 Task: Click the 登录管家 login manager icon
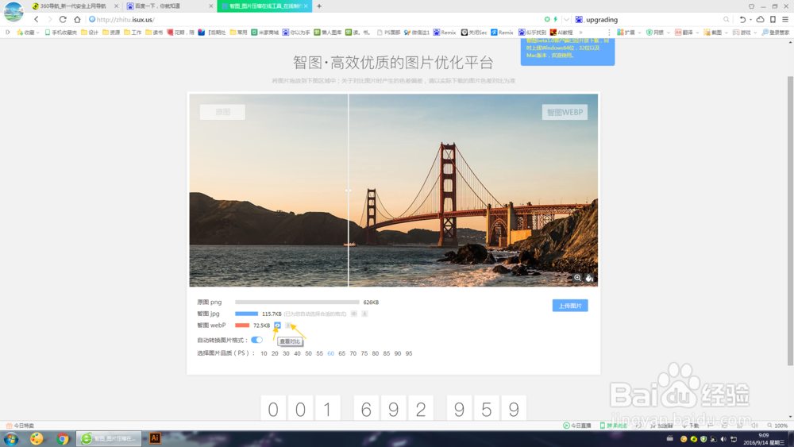coord(775,33)
